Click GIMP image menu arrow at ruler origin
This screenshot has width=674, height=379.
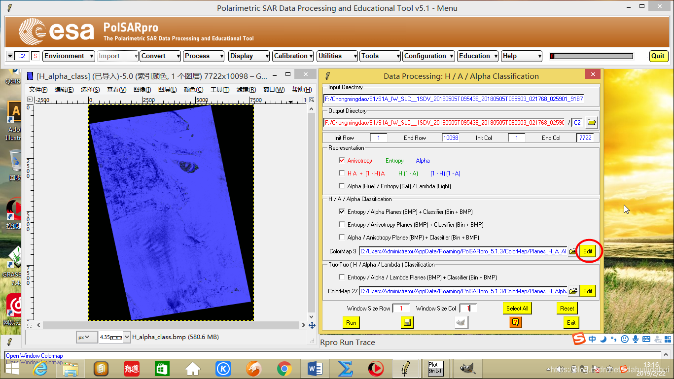tap(30, 100)
